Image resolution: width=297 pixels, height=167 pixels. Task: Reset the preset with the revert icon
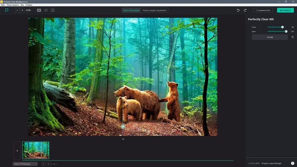click(x=293, y=37)
